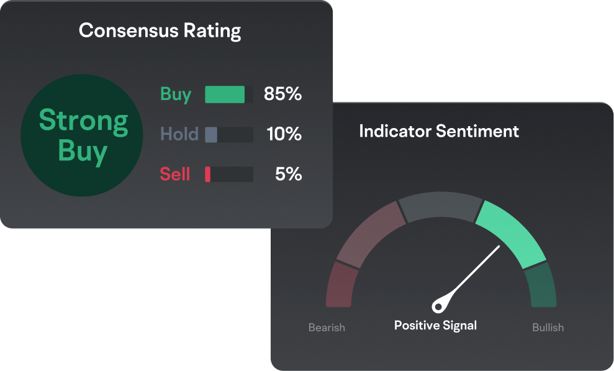Click the gray neutral gauge segment

pyautogui.click(x=441, y=208)
